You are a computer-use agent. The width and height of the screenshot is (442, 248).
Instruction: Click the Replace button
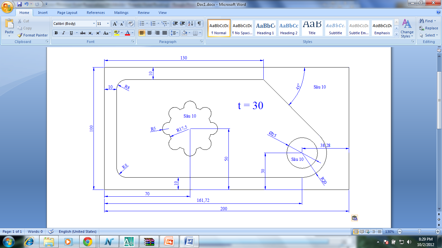click(x=428, y=28)
